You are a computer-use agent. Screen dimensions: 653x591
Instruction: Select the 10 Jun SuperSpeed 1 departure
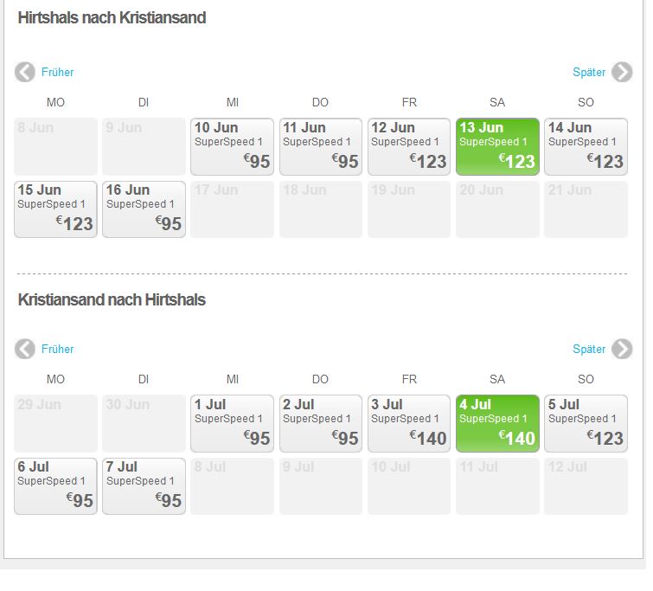(x=232, y=147)
